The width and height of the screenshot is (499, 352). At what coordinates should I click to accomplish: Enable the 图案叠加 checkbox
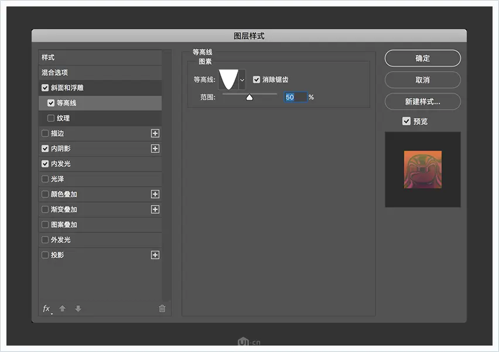point(45,225)
